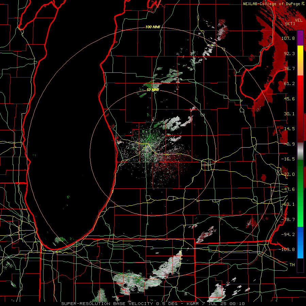Click the 45.6 value on velocity scale
This screenshot has width=306, height=306.
(x=289, y=99)
